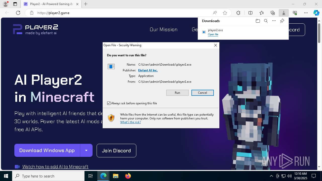The width and height of the screenshot is (322, 181).
Task: Open the Windows Start menu
Action: [6, 176]
